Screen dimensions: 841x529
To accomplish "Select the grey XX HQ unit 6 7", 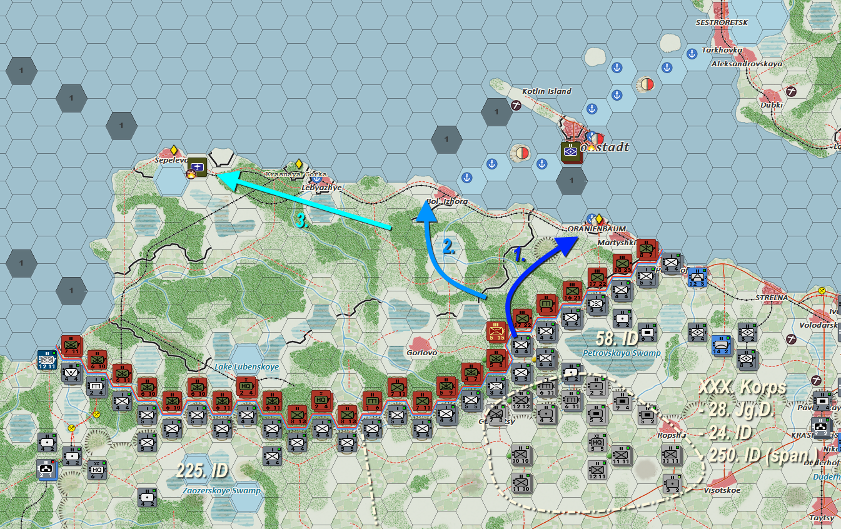I will [x=97, y=470].
